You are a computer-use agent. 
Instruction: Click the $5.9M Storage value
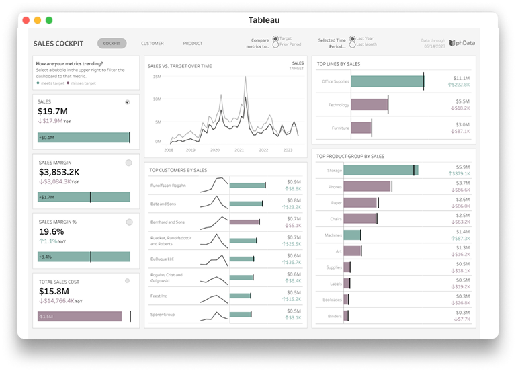(463, 167)
